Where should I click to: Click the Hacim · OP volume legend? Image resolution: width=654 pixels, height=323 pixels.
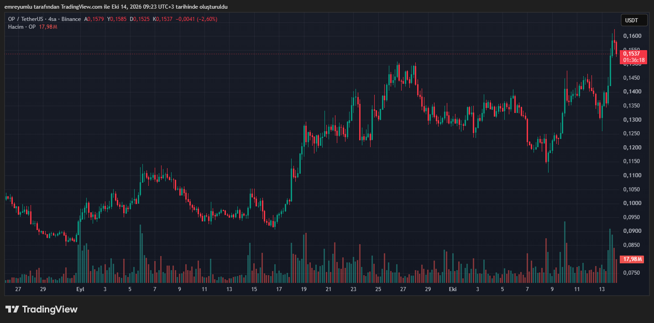tap(22, 27)
